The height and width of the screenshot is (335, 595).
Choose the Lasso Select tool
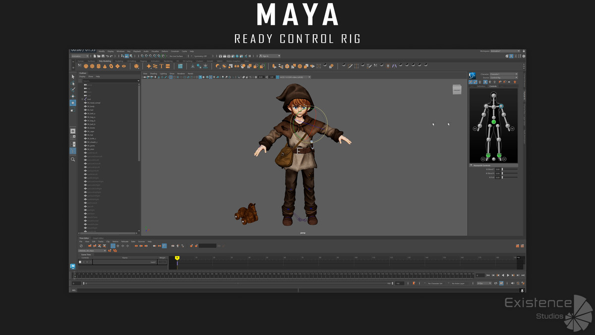click(x=73, y=83)
